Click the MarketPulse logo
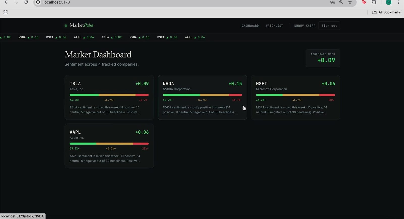This screenshot has width=404, height=219. point(79,25)
